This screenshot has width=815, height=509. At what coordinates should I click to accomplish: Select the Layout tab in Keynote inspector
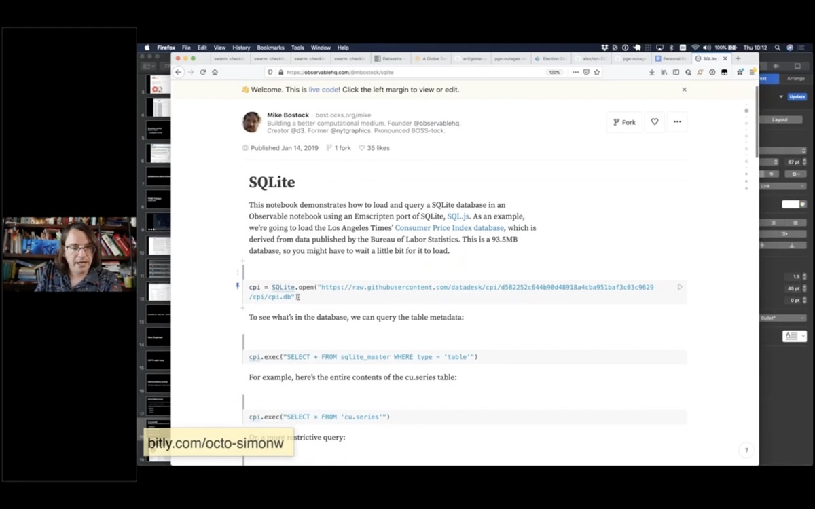click(780, 120)
